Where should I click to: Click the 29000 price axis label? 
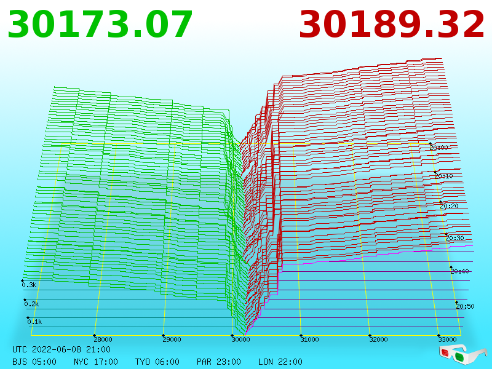pos(172,339)
